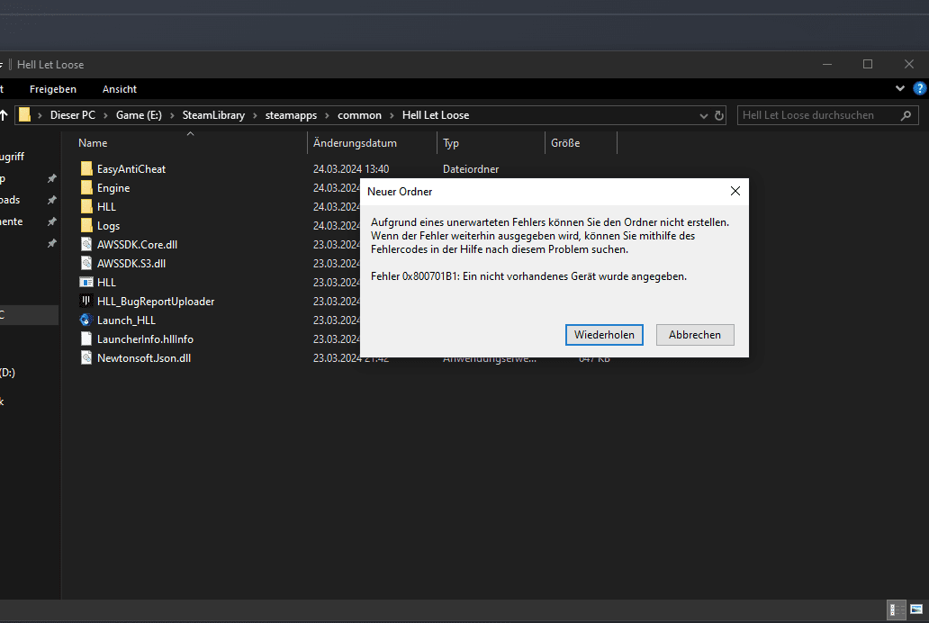Select the Launch_HLL icon

coord(86,321)
